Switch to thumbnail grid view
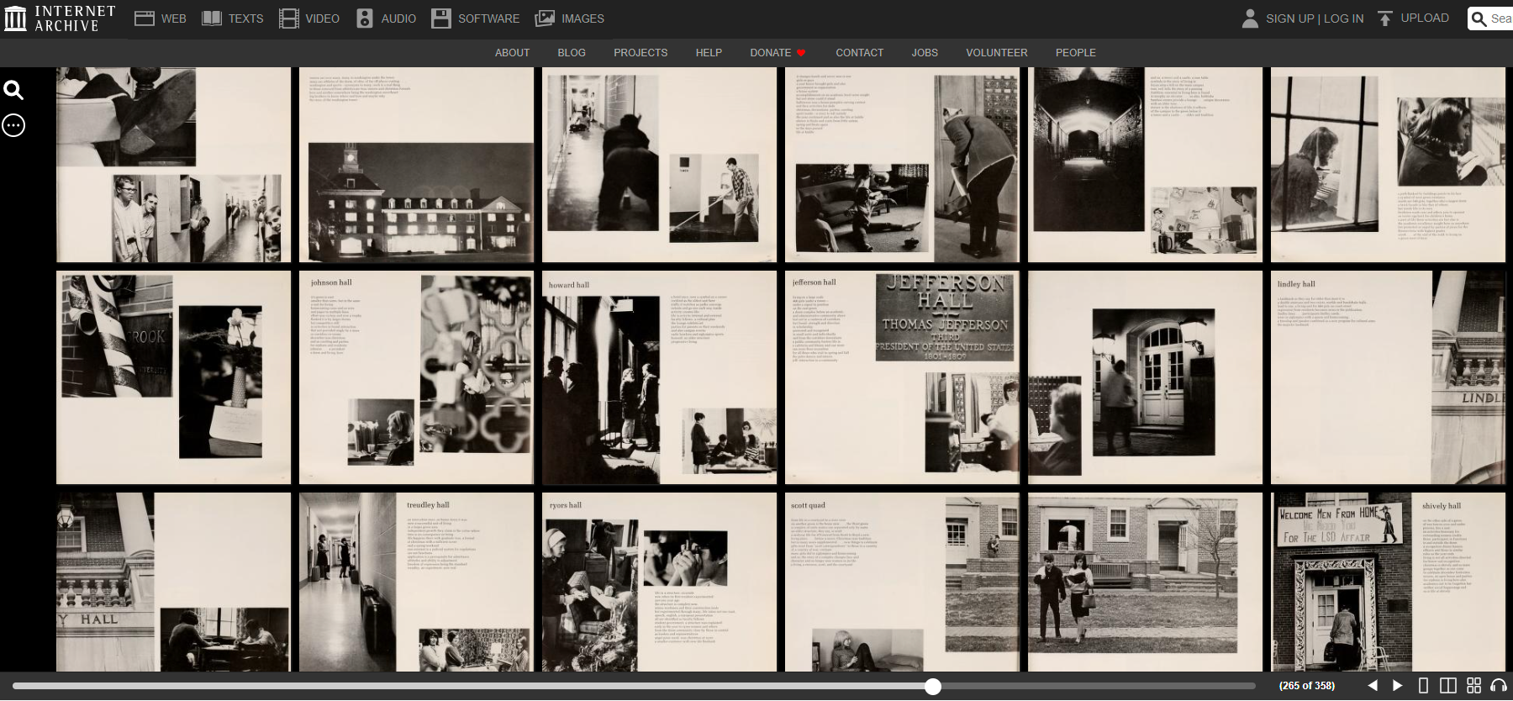Viewport: 1513px width, 701px height. [x=1473, y=686]
